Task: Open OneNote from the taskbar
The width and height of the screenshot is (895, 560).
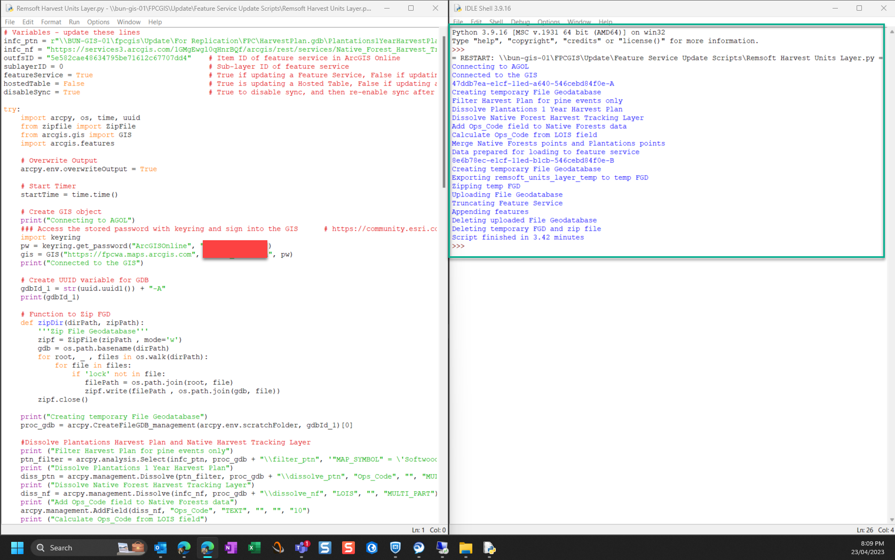Action: click(231, 548)
